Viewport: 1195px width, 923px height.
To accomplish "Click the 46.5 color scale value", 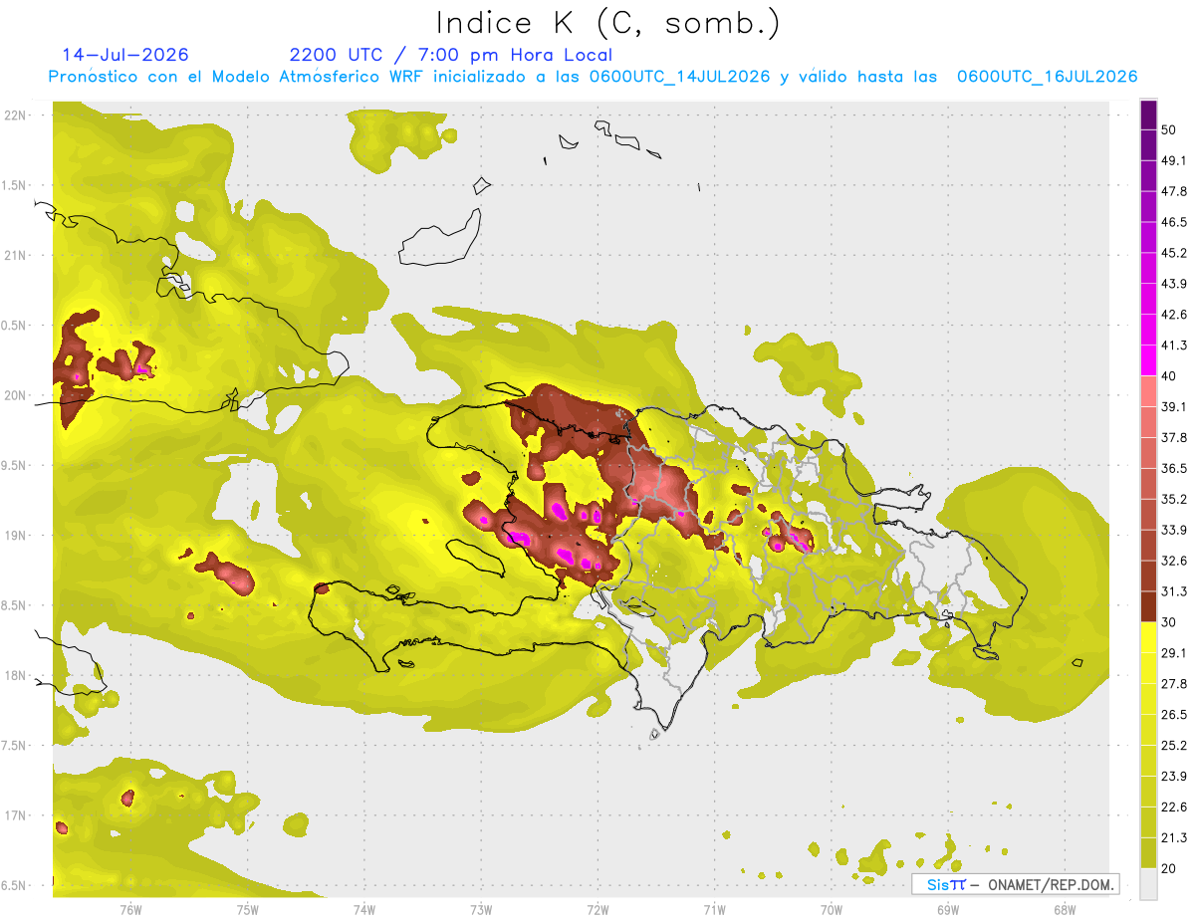I will click(1174, 222).
